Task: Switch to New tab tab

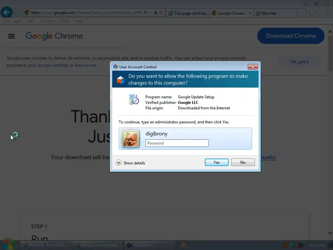Action: point(275,13)
